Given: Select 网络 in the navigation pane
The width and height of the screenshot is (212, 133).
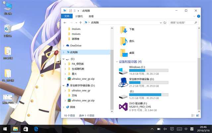Looking at the screenshot, I should 73,107.
